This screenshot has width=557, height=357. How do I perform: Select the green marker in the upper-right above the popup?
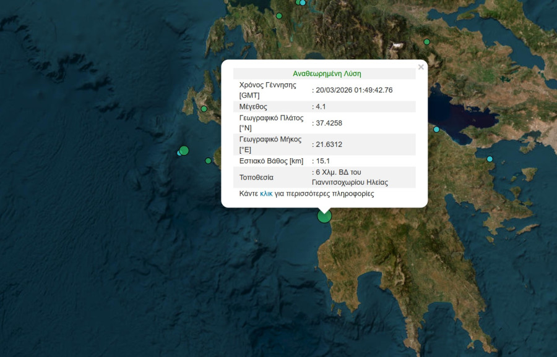426,42
